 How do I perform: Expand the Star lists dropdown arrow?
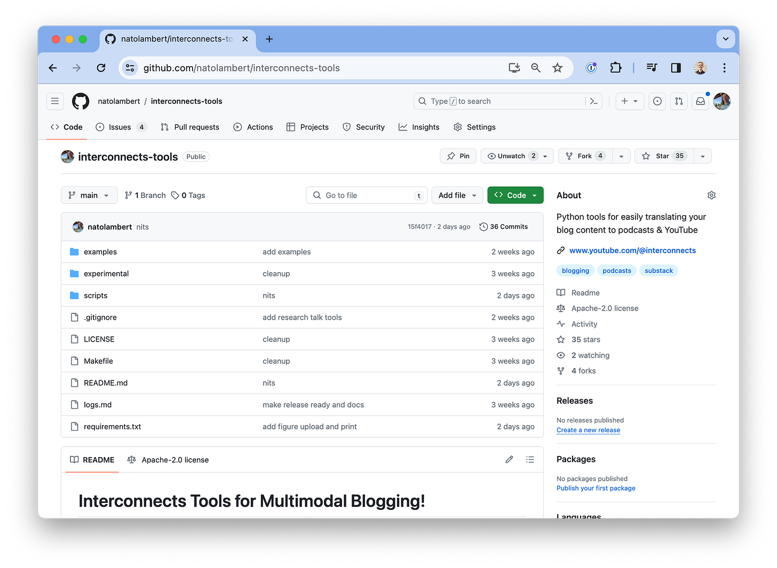pyautogui.click(x=703, y=156)
